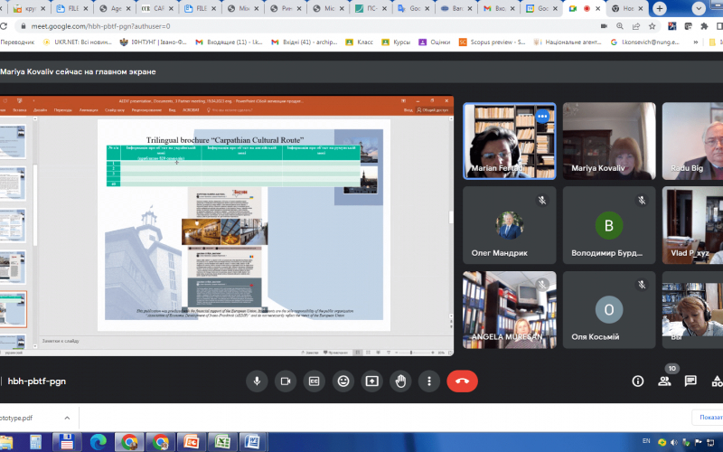This screenshot has height=452, width=723.
Task: Click the share page icon in address bar
Action: (x=636, y=26)
